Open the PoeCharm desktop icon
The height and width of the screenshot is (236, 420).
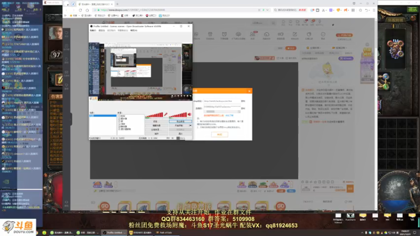coord(350,217)
